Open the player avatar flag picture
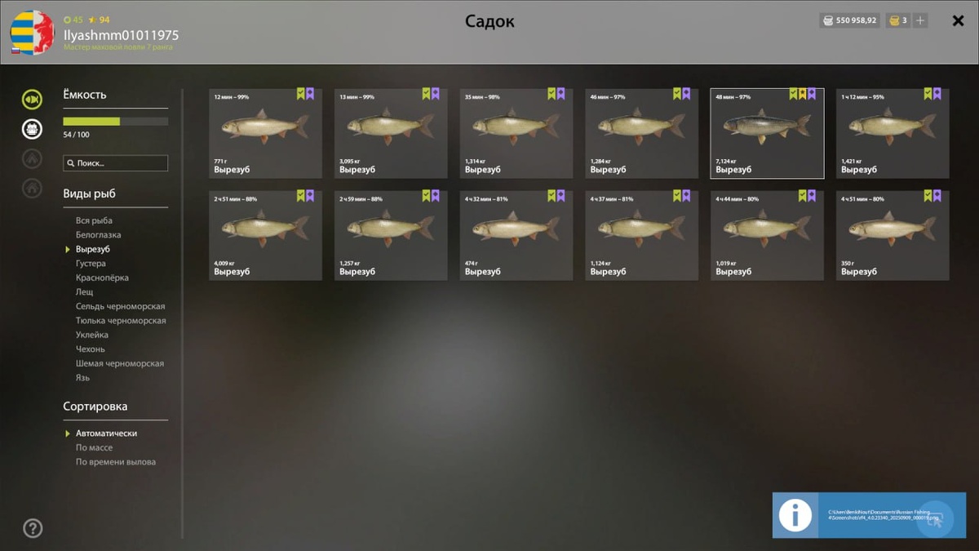Image resolution: width=979 pixels, height=551 pixels. point(32,33)
